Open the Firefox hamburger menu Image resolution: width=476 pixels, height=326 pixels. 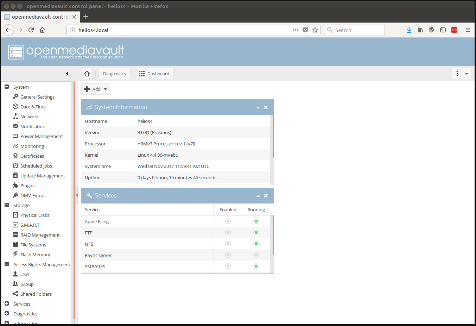coord(468,30)
